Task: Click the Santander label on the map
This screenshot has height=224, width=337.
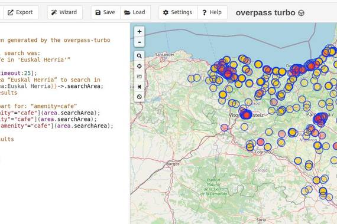Action: pyautogui.click(x=165, y=55)
